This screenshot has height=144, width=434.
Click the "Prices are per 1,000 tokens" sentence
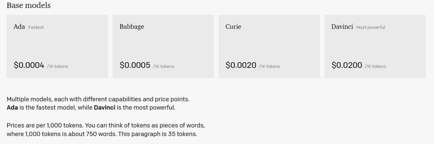coord(45,126)
